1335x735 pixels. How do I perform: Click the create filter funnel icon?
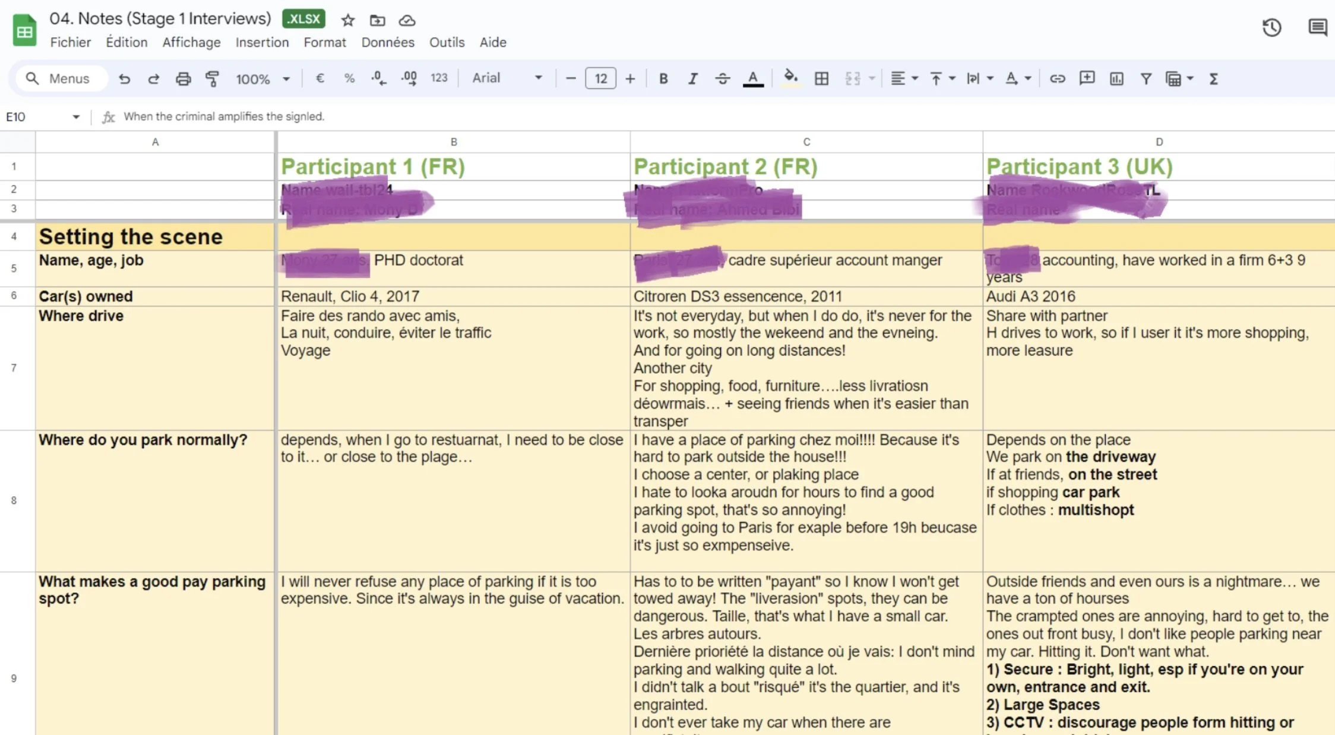point(1146,78)
